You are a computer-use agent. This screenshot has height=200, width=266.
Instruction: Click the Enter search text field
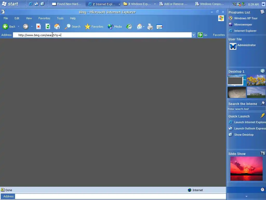pos(247,109)
